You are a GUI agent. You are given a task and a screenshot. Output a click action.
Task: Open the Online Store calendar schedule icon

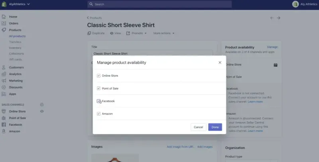tap(276, 65)
